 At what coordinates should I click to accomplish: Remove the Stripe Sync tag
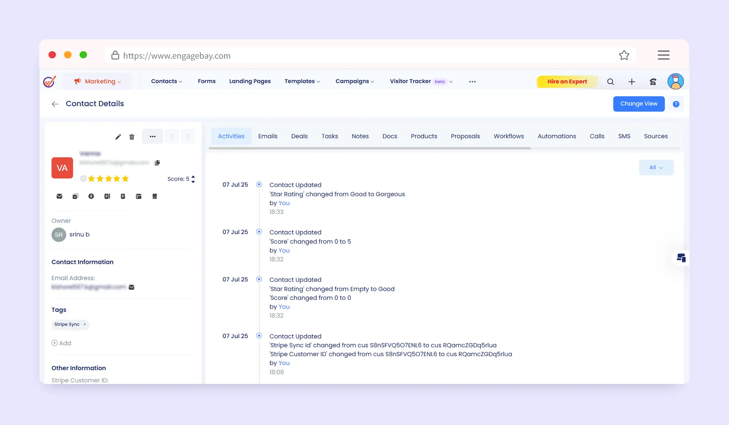point(85,325)
